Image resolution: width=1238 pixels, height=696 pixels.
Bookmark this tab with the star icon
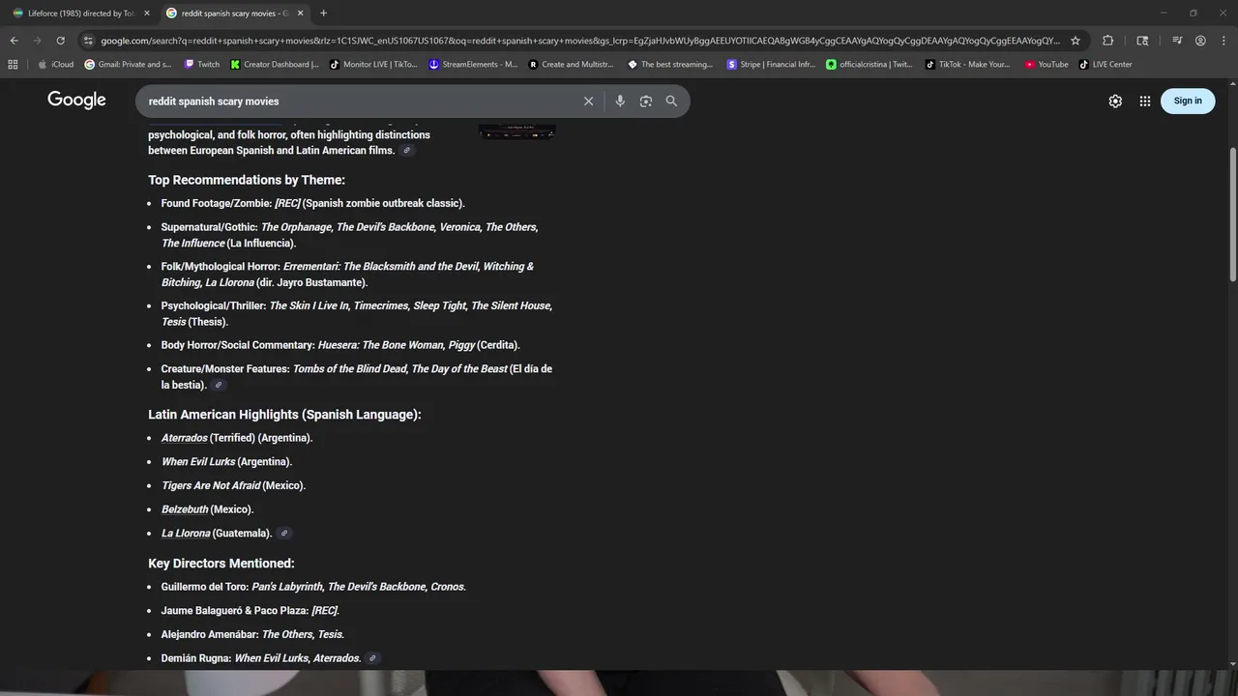(x=1075, y=41)
